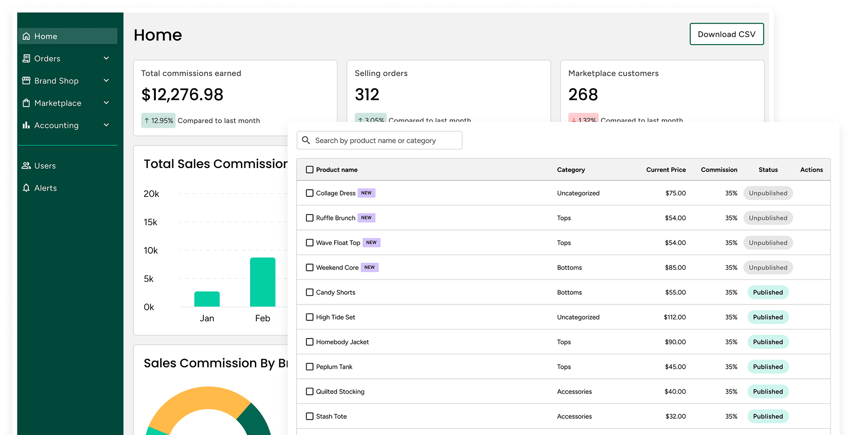This screenshot has width=851, height=435.
Task: Click Published status of Candy Shorts
Action: click(768, 292)
